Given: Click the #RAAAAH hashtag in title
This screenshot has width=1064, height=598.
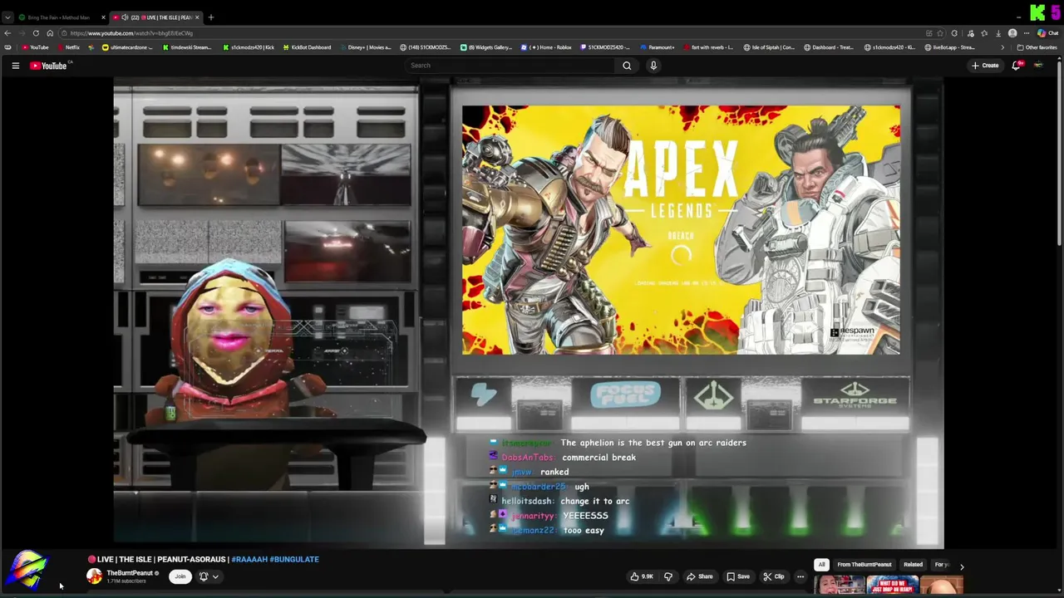Looking at the screenshot, I should pos(249,559).
